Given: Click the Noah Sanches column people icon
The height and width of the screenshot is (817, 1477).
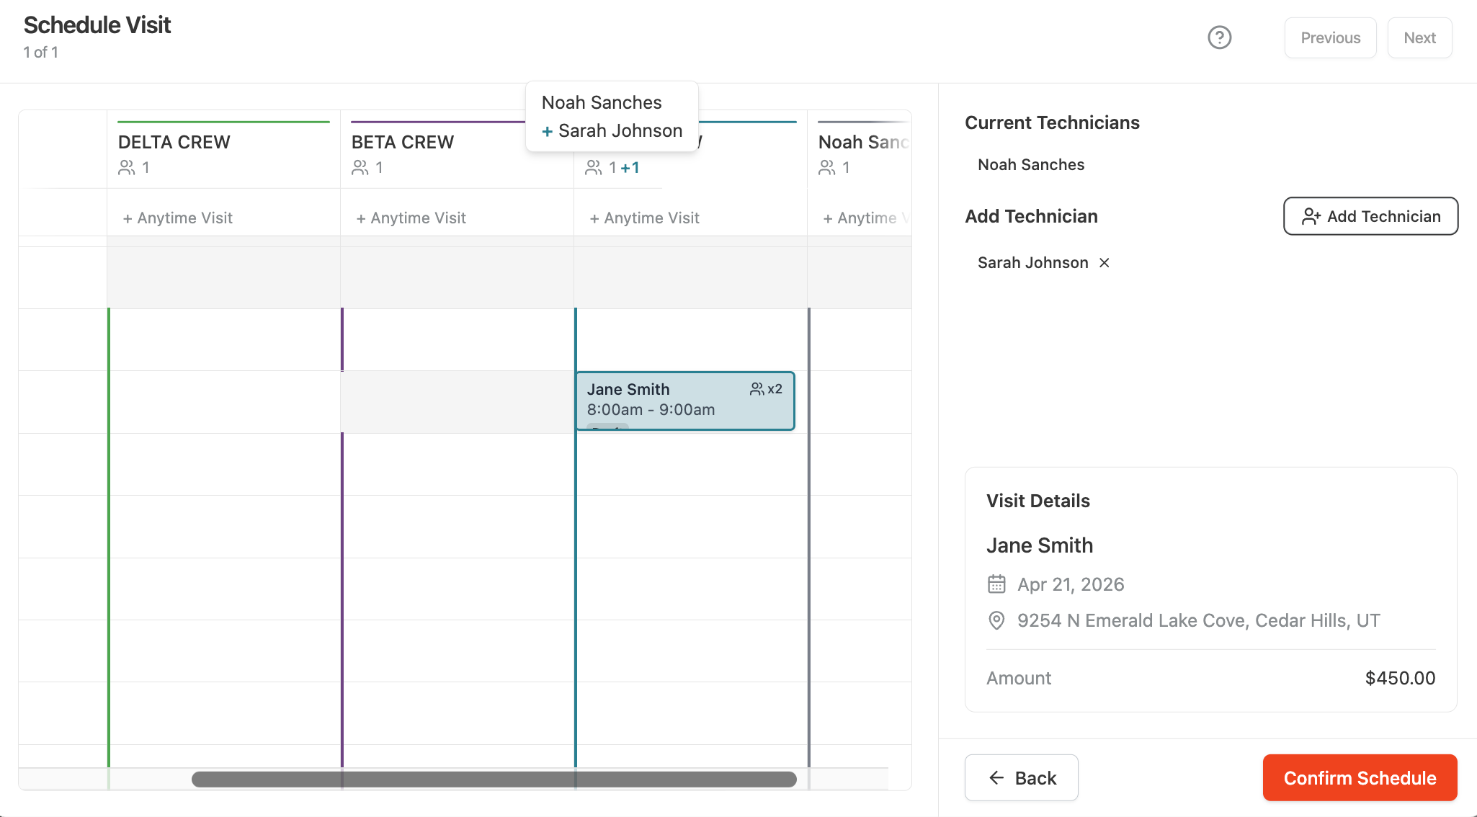Looking at the screenshot, I should 827,167.
